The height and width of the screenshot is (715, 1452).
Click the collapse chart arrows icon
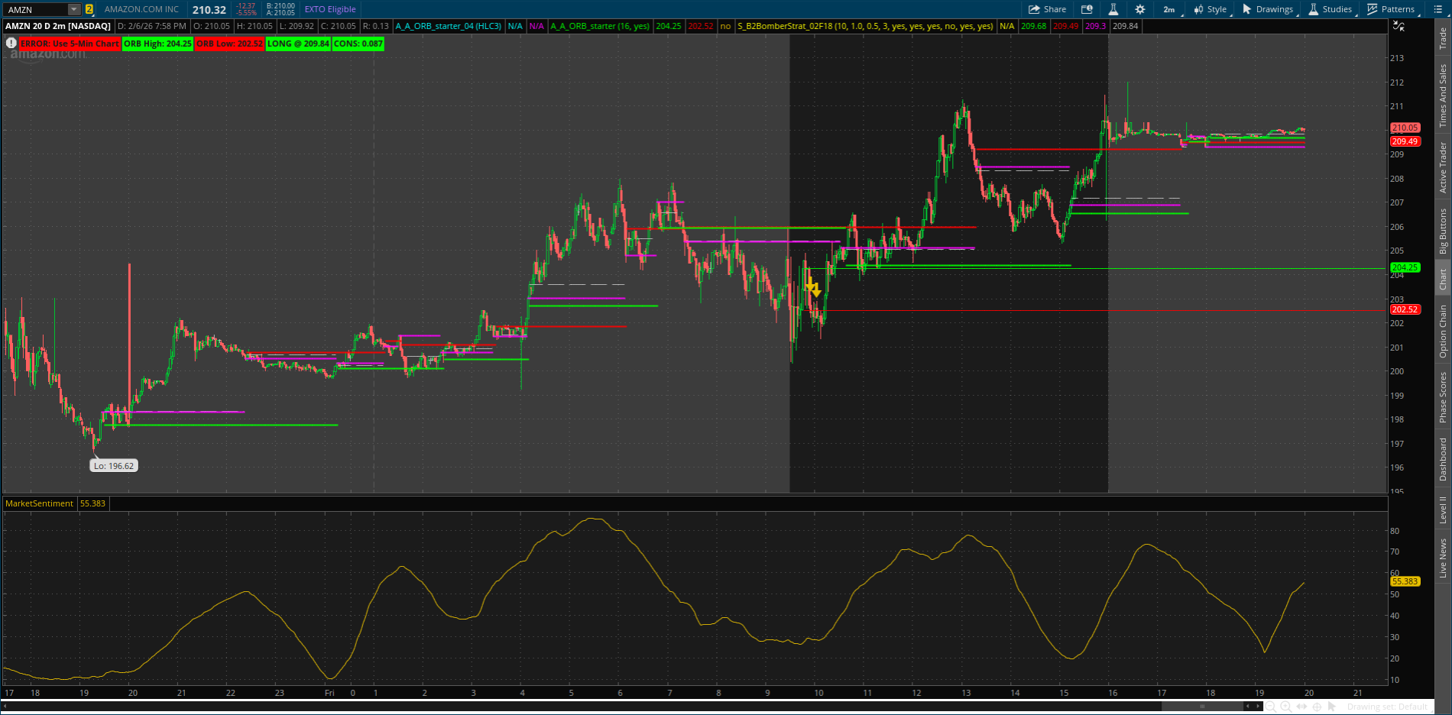1399,26
